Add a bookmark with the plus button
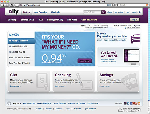The image size is (150, 114). click(x=17, y=5)
